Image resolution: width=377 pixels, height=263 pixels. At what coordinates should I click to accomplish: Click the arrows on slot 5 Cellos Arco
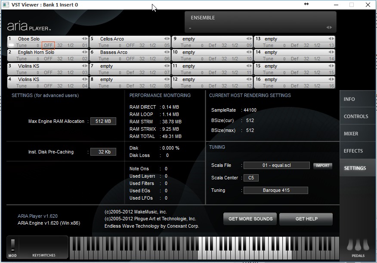click(167, 39)
